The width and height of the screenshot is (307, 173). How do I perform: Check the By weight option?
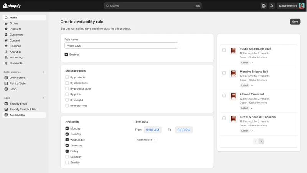click(x=67, y=100)
